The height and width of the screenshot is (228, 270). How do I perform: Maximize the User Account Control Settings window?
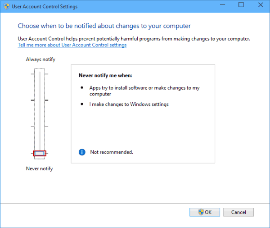coord(241,5)
